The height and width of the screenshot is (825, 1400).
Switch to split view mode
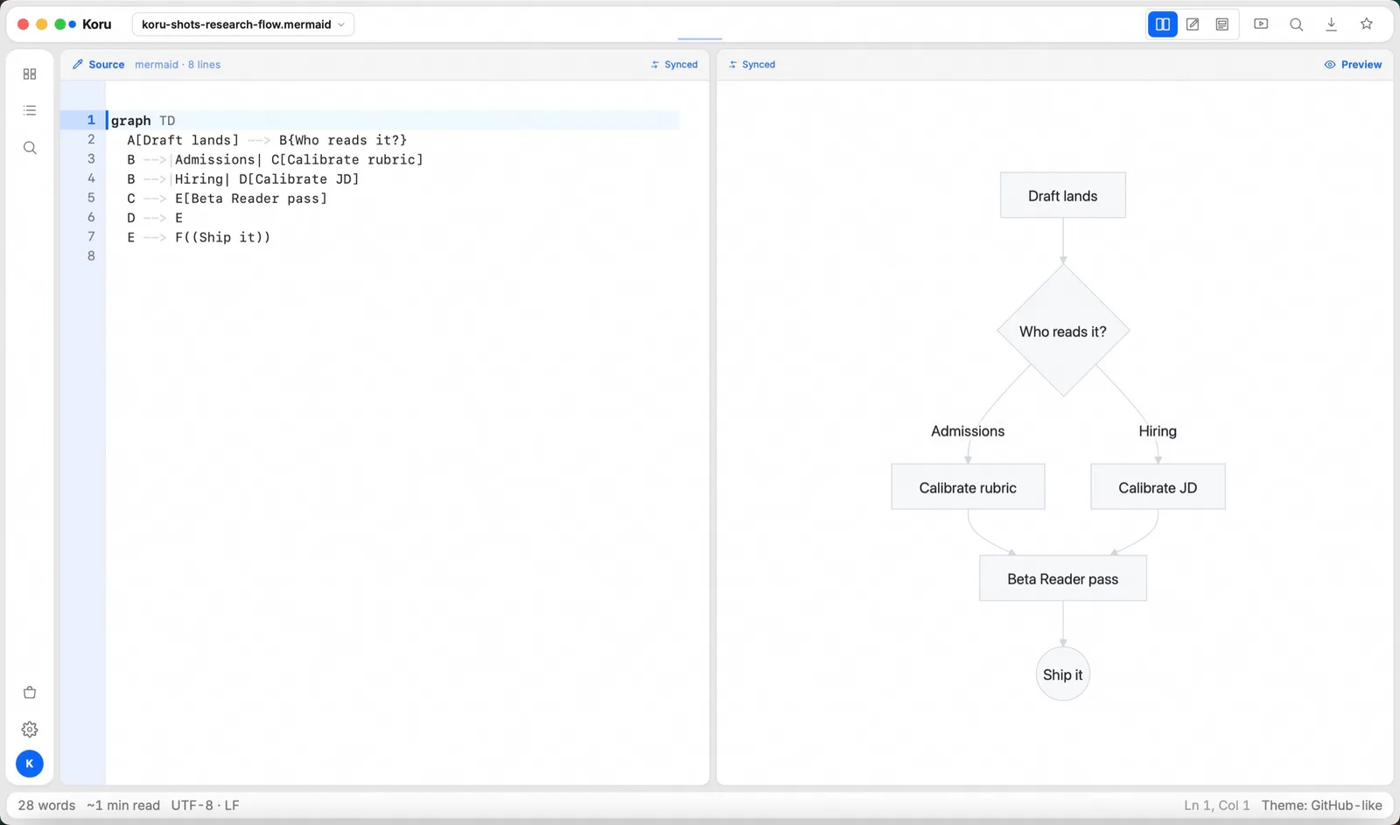tap(1163, 24)
